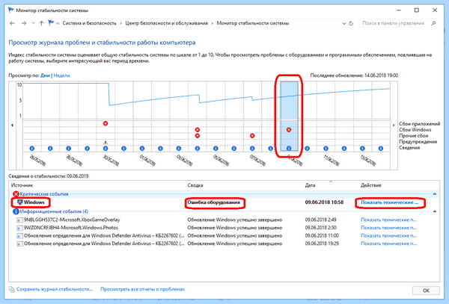Show technical details for 11:00 Defender update

tap(388, 236)
